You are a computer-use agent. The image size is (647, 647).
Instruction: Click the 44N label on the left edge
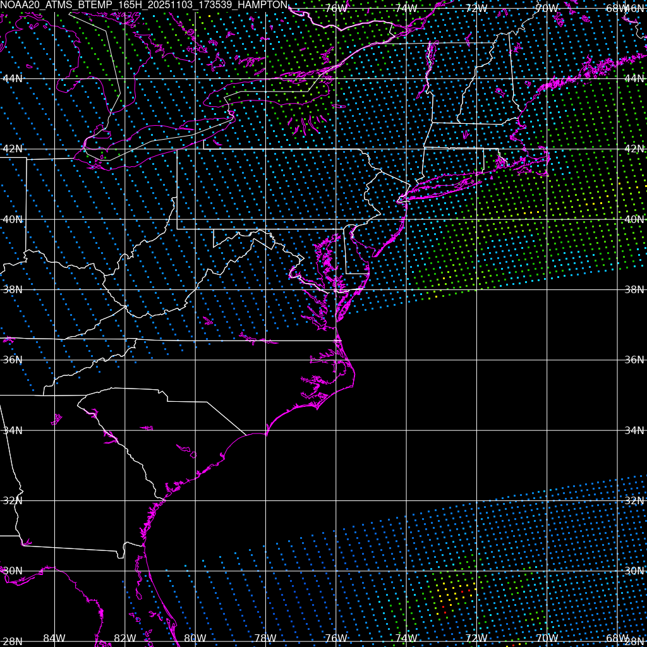click(13, 78)
